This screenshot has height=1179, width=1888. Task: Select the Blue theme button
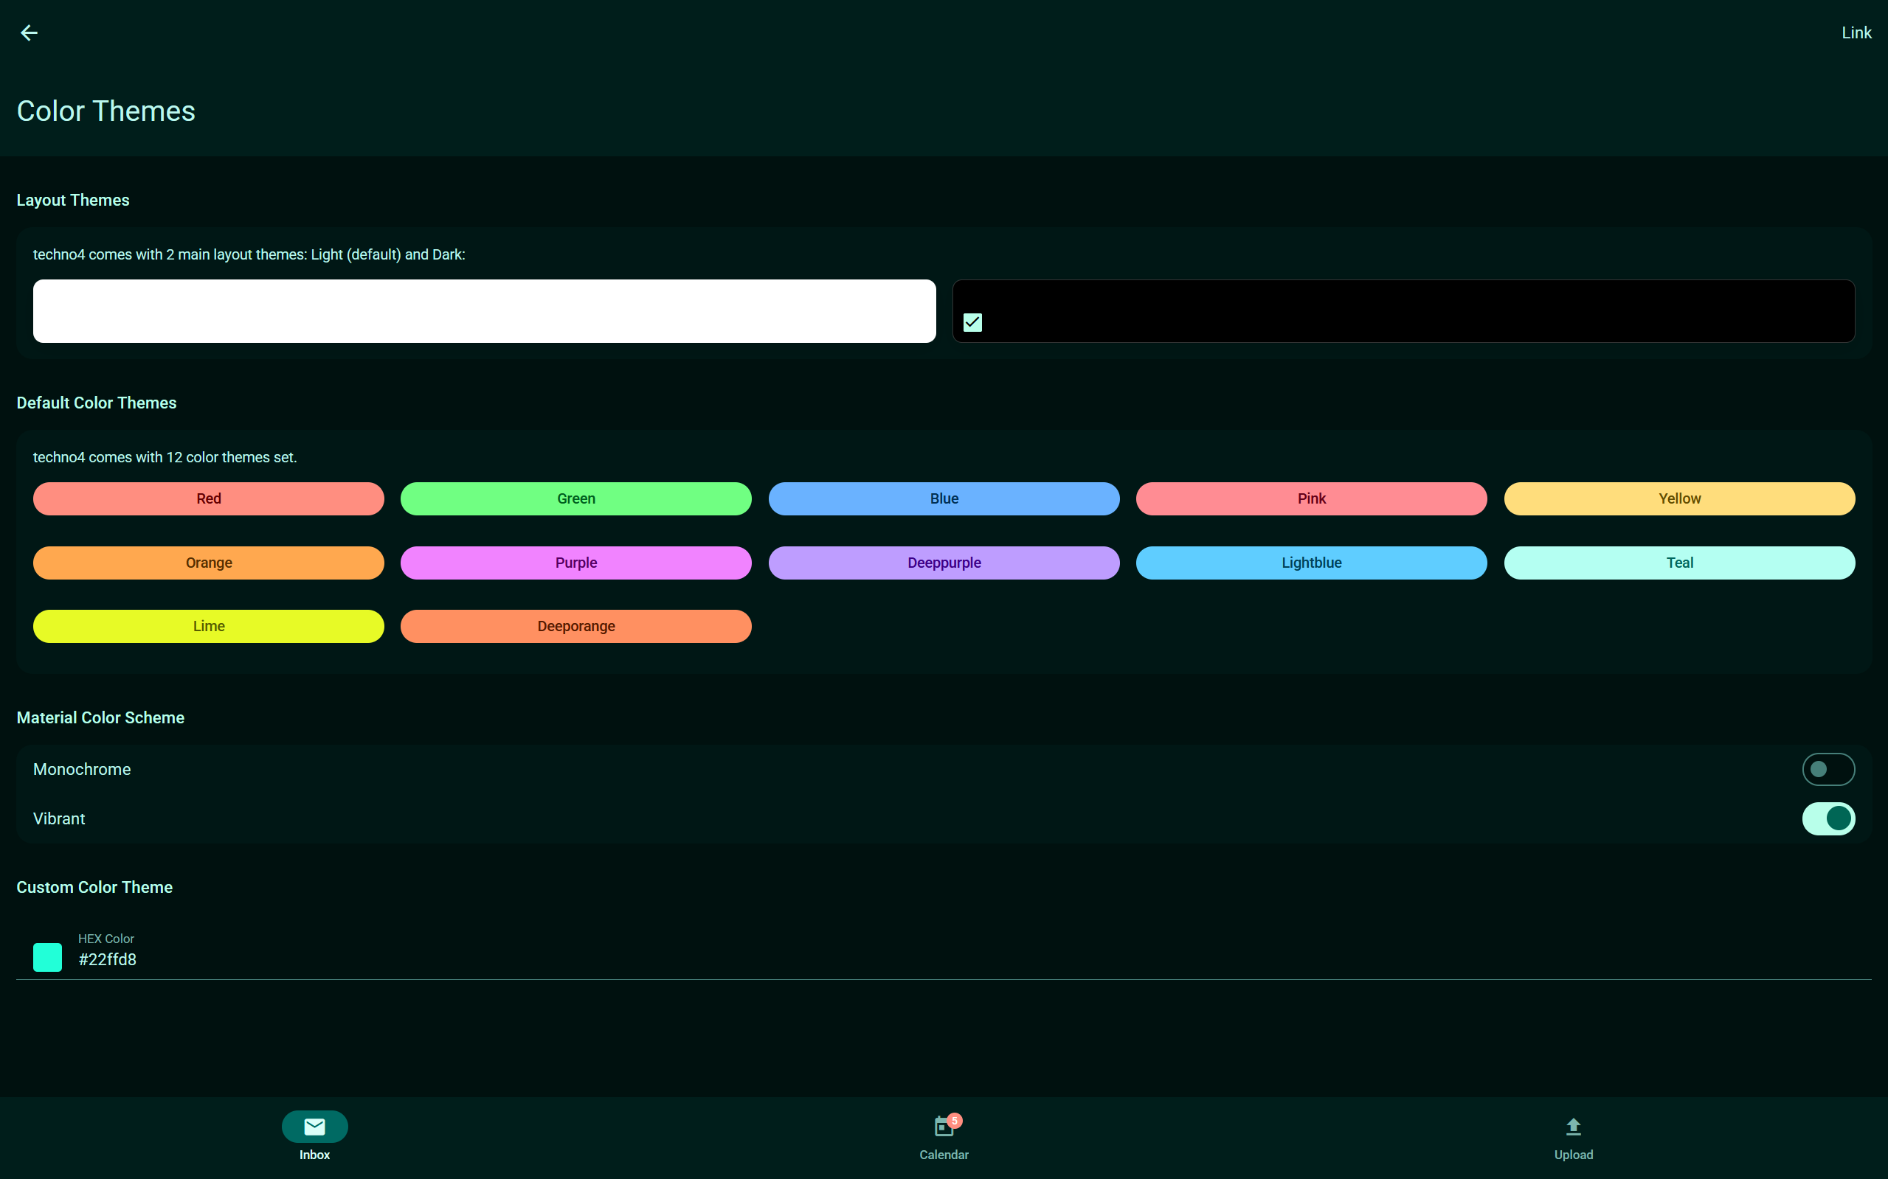click(x=944, y=498)
